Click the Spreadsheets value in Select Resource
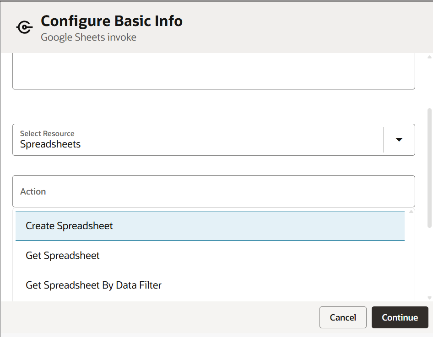The height and width of the screenshot is (337, 433). tap(50, 144)
